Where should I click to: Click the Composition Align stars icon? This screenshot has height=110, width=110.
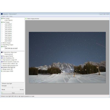click(2, 52)
